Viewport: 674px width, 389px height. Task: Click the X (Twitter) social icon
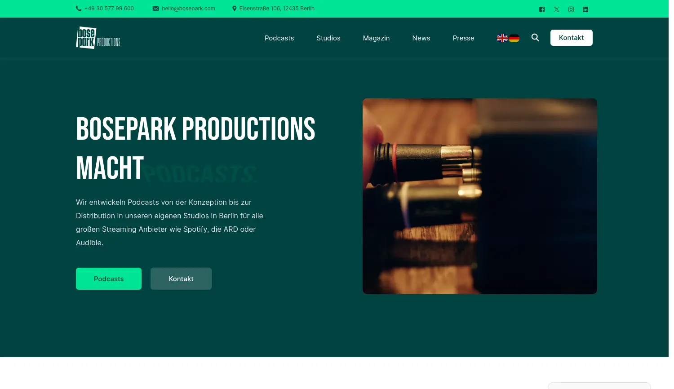point(556,9)
